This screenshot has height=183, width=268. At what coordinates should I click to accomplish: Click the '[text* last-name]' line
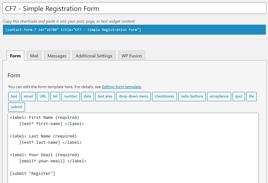click(50, 142)
